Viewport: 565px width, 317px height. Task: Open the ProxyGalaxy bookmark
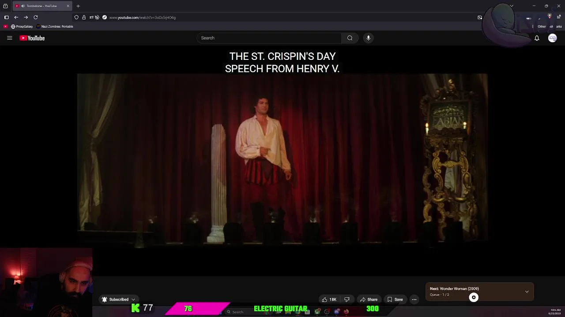(x=22, y=26)
